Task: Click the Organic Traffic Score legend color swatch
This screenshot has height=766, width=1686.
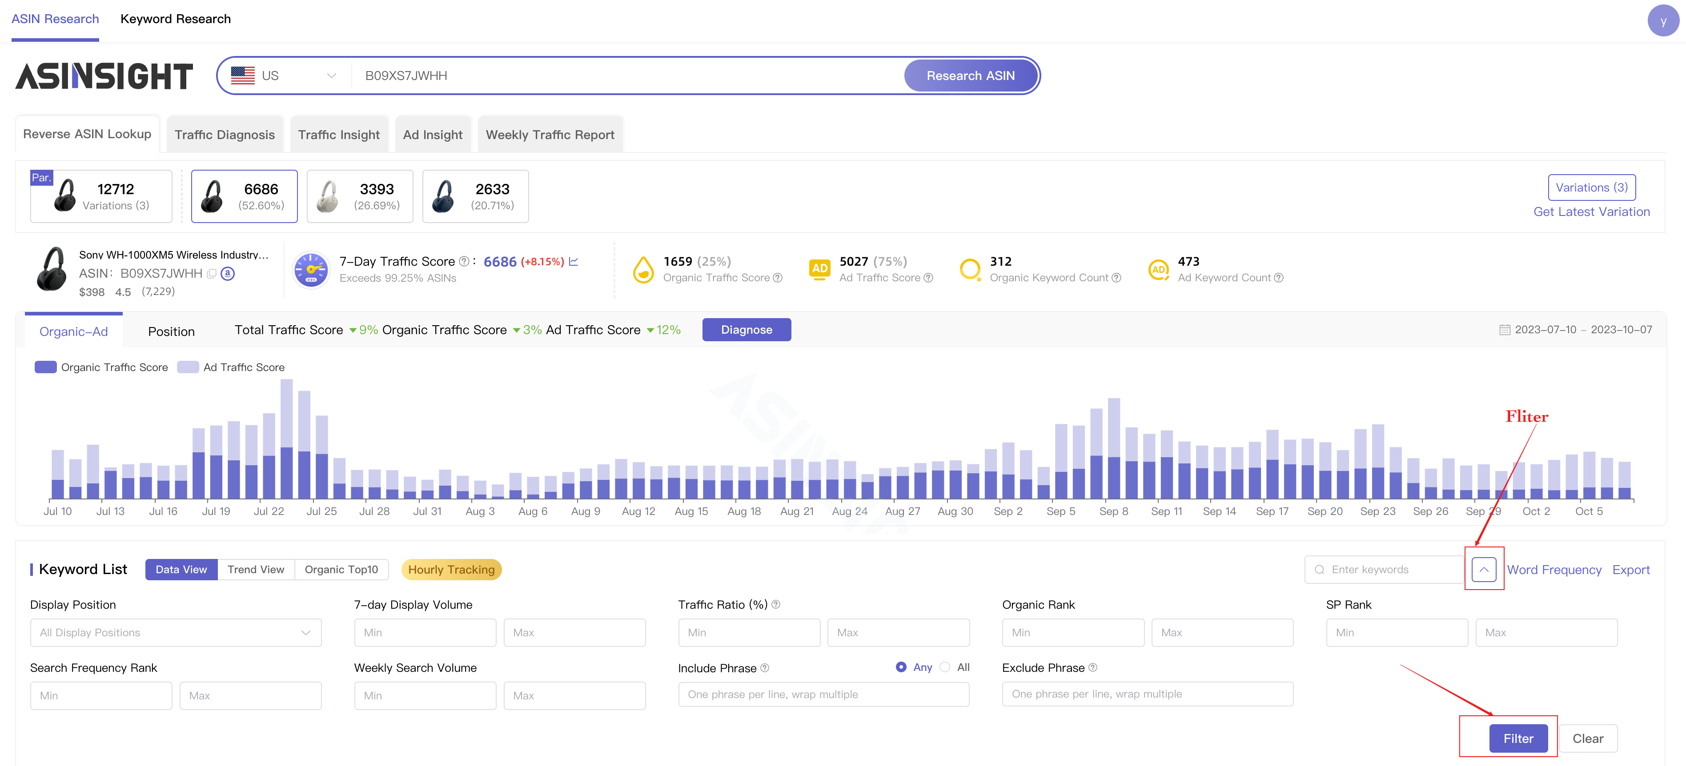Action: click(x=46, y=367)
